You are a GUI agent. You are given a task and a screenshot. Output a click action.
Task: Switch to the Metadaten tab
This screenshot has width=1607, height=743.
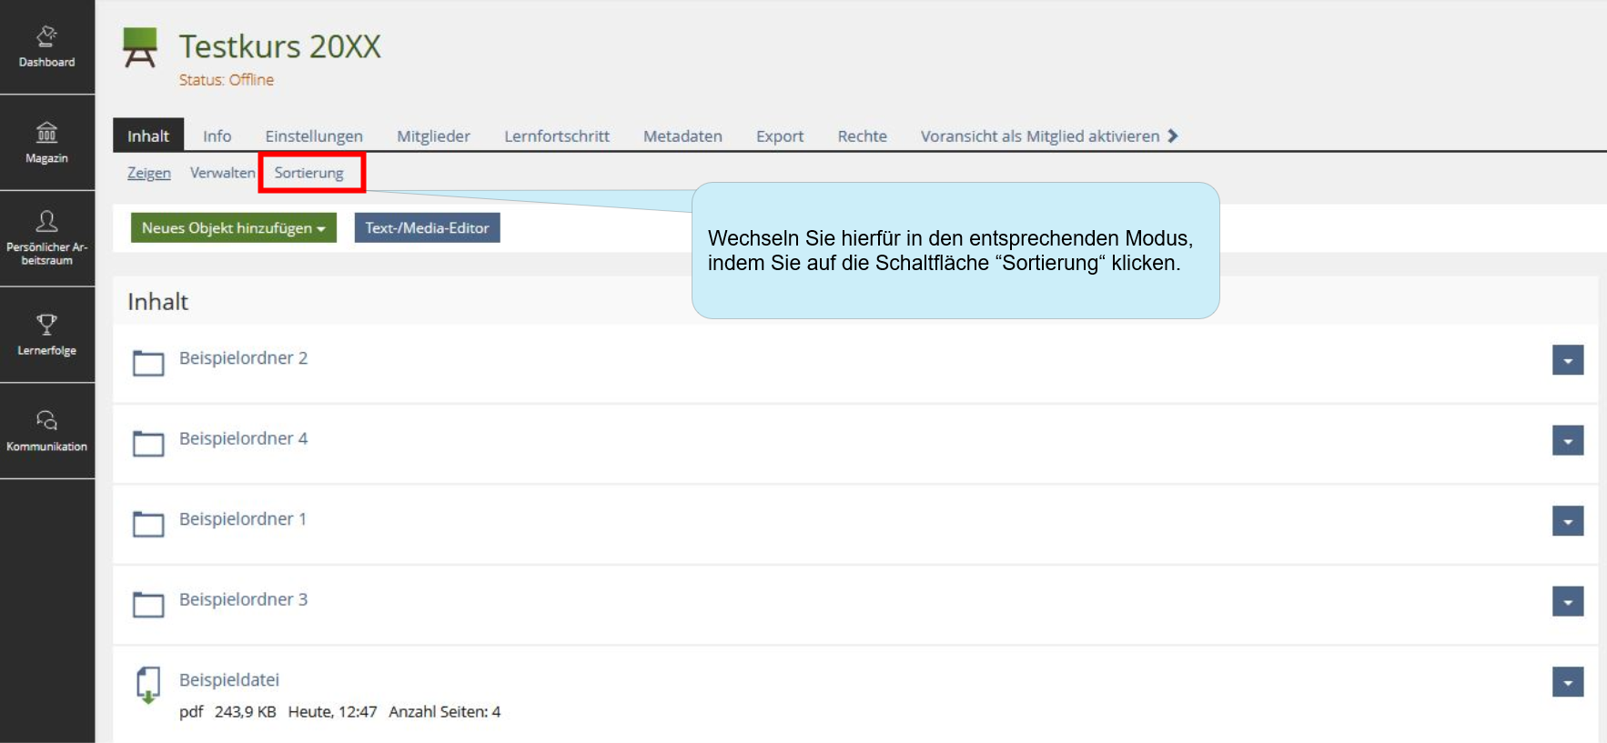(682, 136)
